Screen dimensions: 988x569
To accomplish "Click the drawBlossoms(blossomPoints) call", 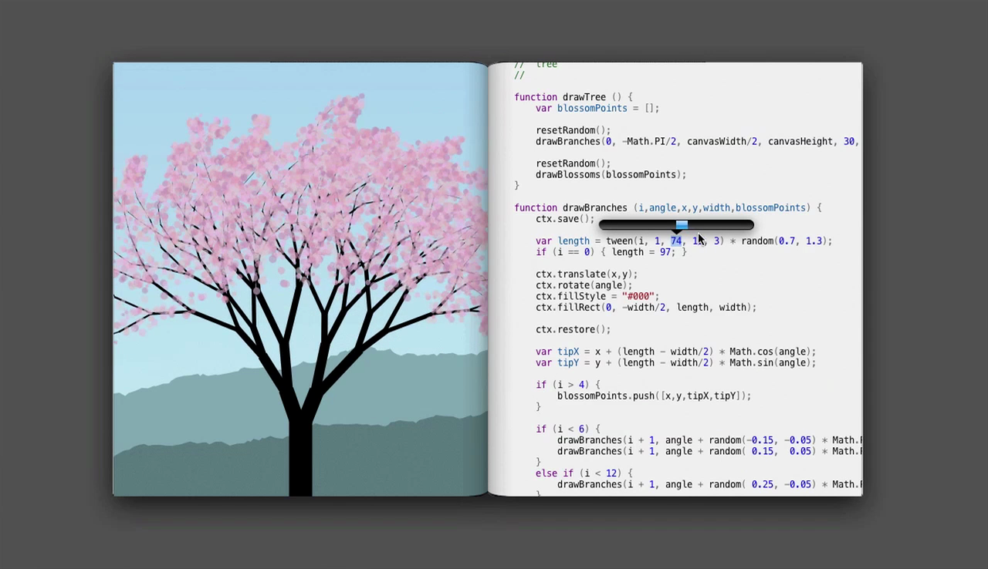I will (x=611, y=175).
